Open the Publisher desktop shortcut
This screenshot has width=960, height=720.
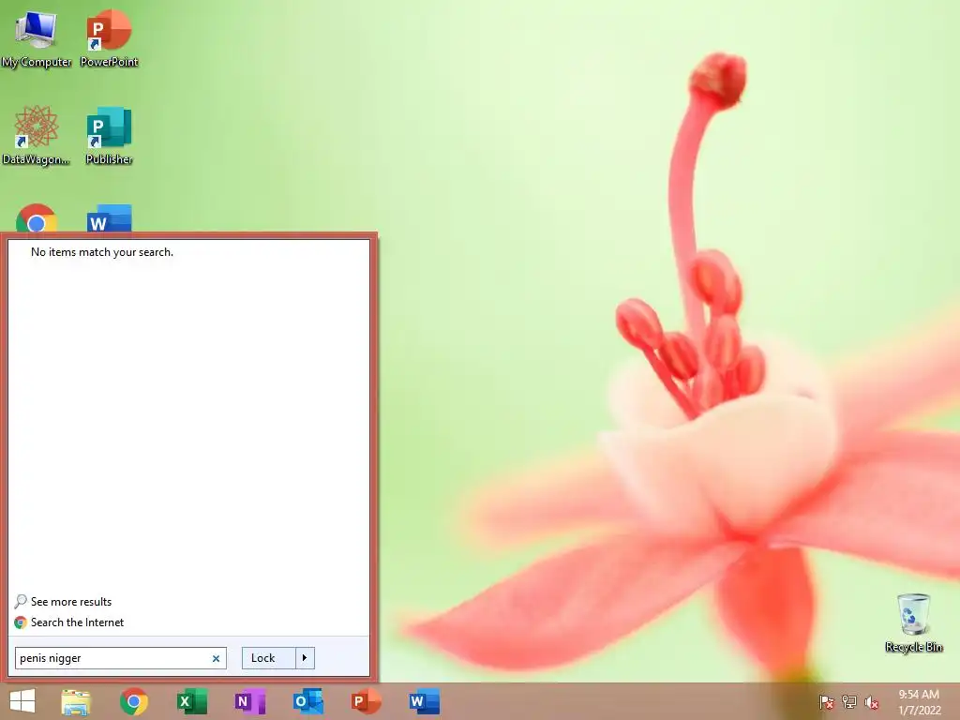pos(109,136)
